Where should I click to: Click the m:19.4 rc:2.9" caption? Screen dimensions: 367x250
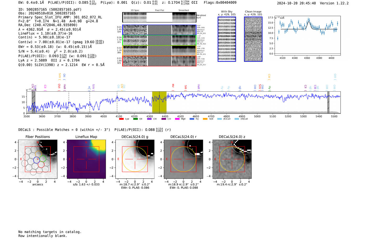232,184
